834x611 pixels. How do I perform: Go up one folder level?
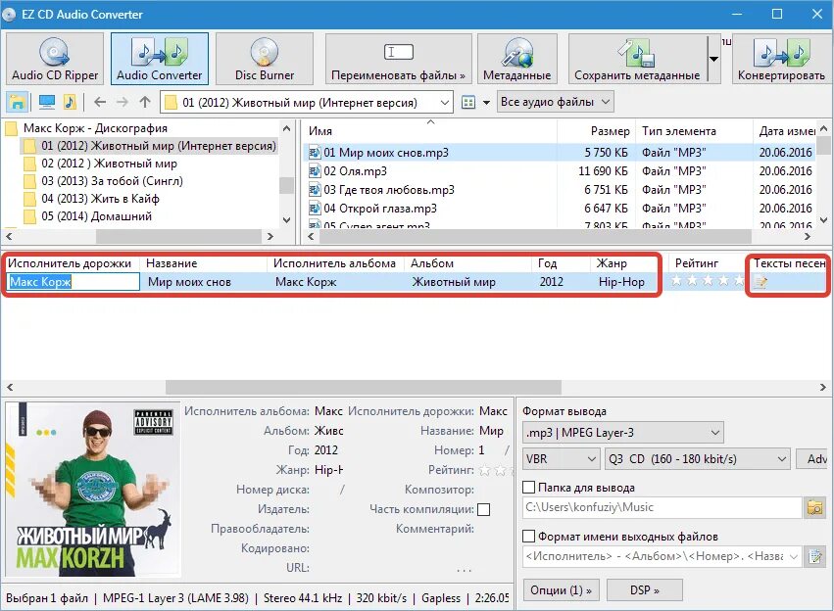(145, 102)
